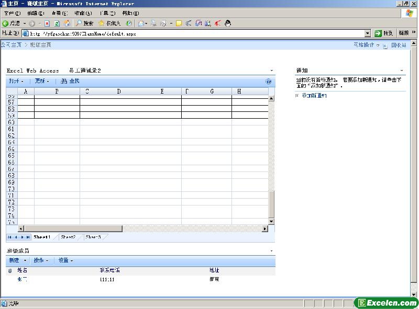
Task: Expand the Actions (操作) dropdown in members list
Action: point(41,260)
